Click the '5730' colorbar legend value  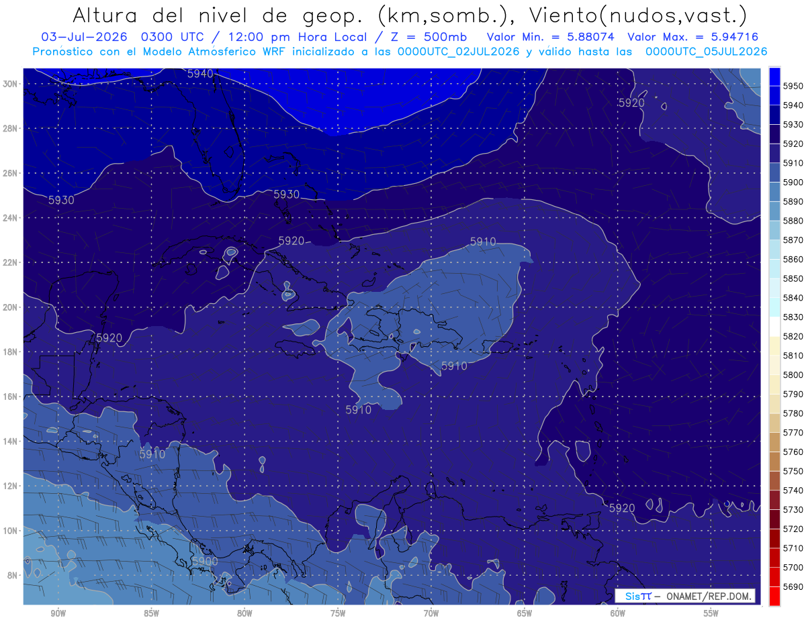pos(794,510)
